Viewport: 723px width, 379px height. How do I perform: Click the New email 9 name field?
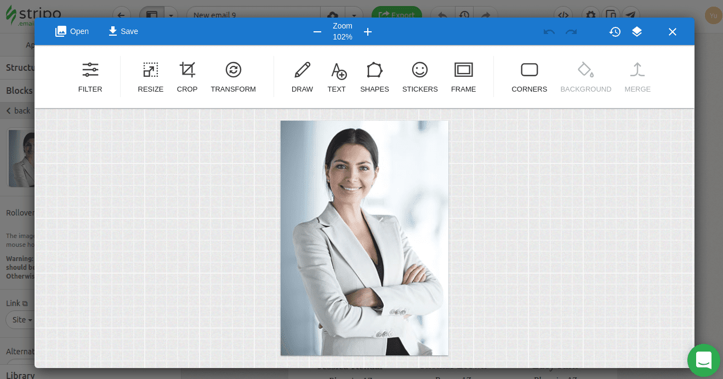(253, 15)
